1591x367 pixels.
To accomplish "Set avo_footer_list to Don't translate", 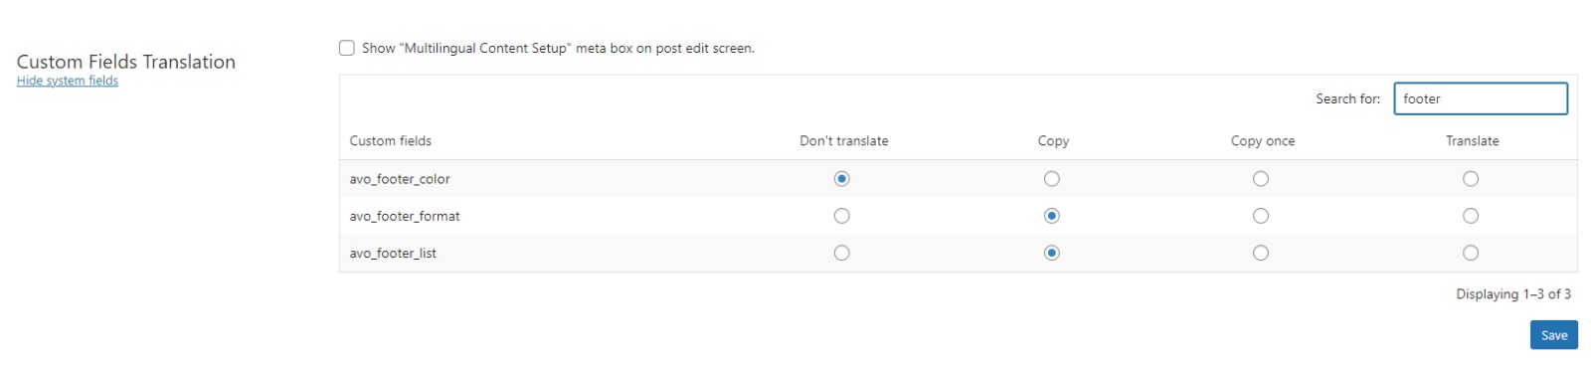I will 842,253.
